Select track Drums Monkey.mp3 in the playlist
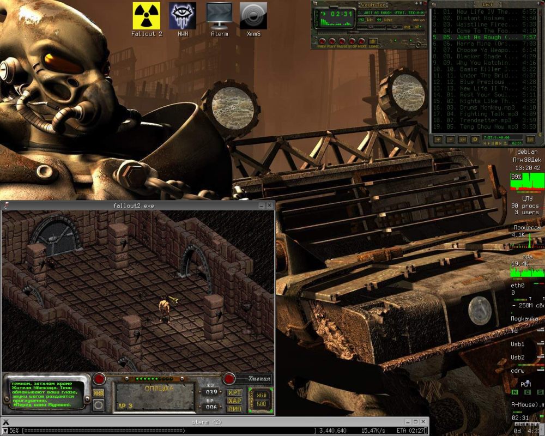The height and width of the screenshot is (436, 545). (x=485, y=107)
